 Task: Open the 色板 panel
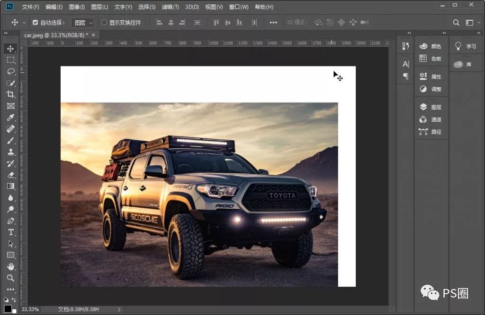[431, 59]
